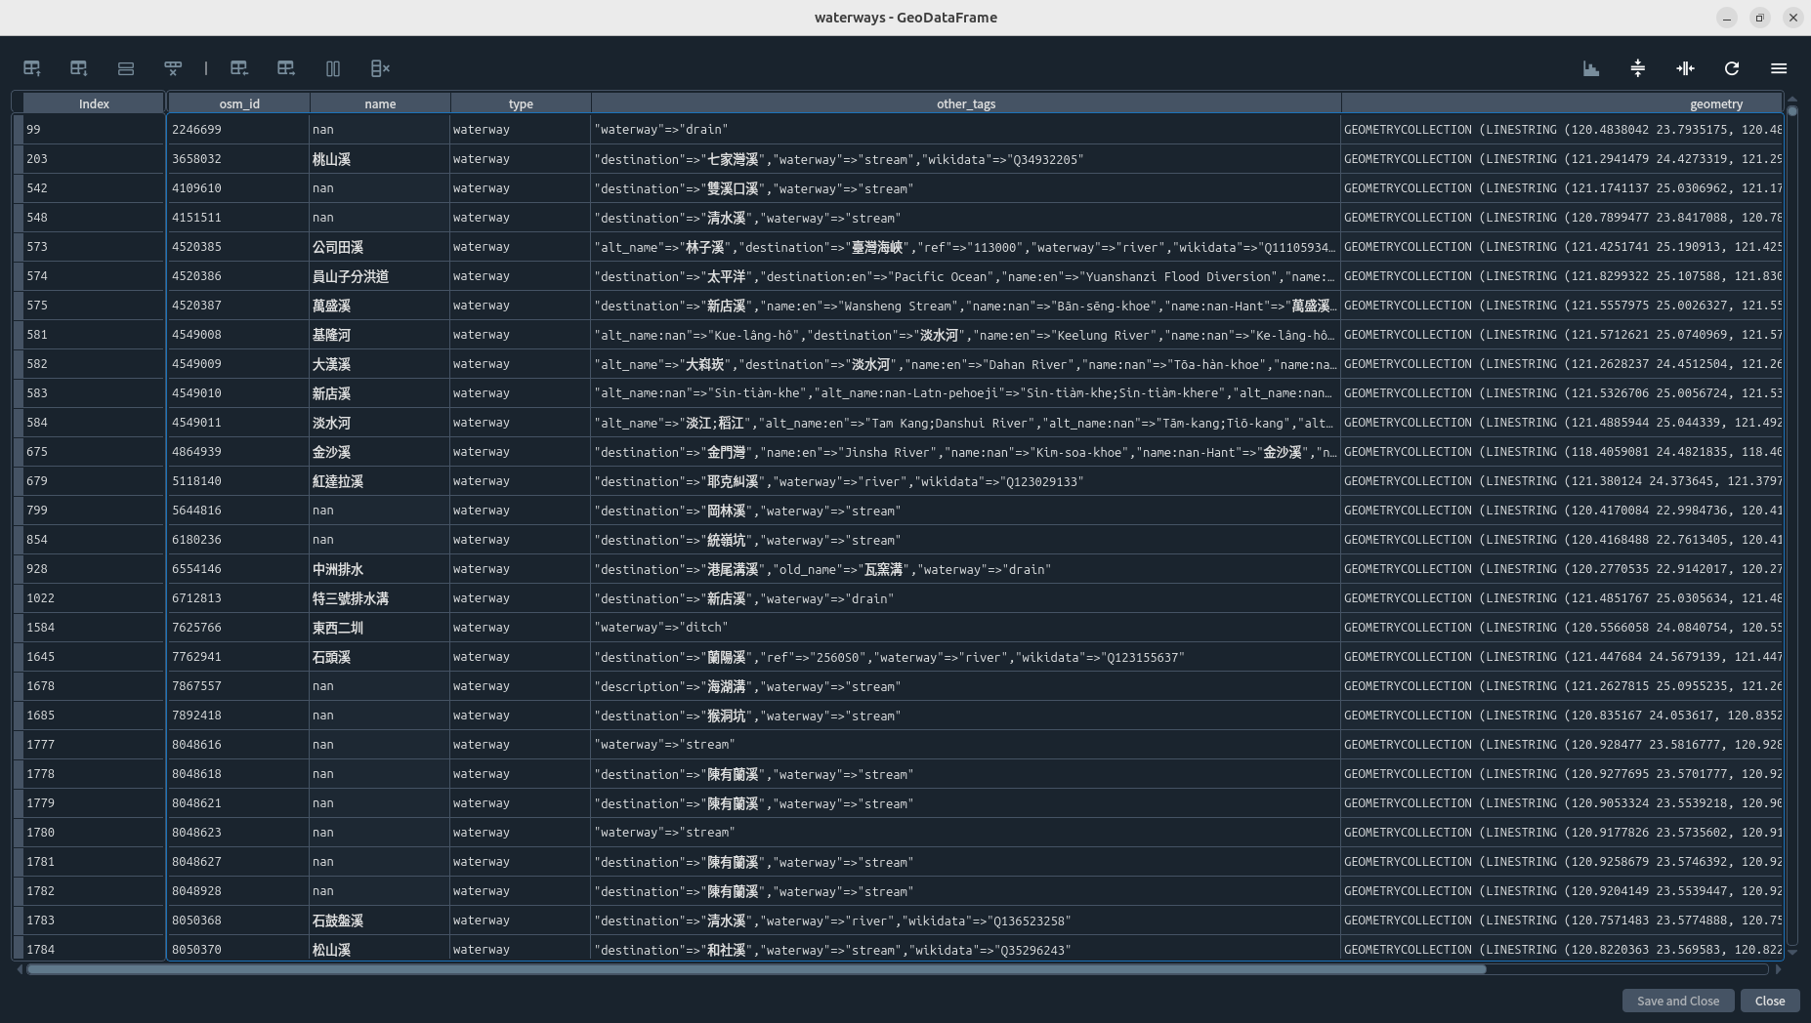Click the insert row above icon

[32, 68]
